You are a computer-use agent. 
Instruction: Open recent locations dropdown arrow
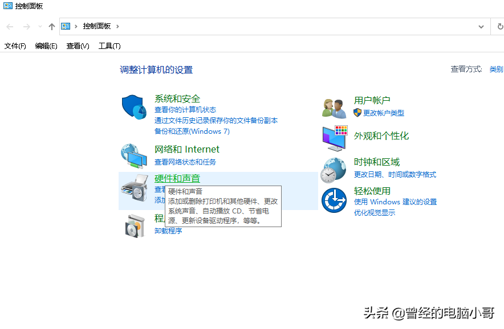pos(40,27)
